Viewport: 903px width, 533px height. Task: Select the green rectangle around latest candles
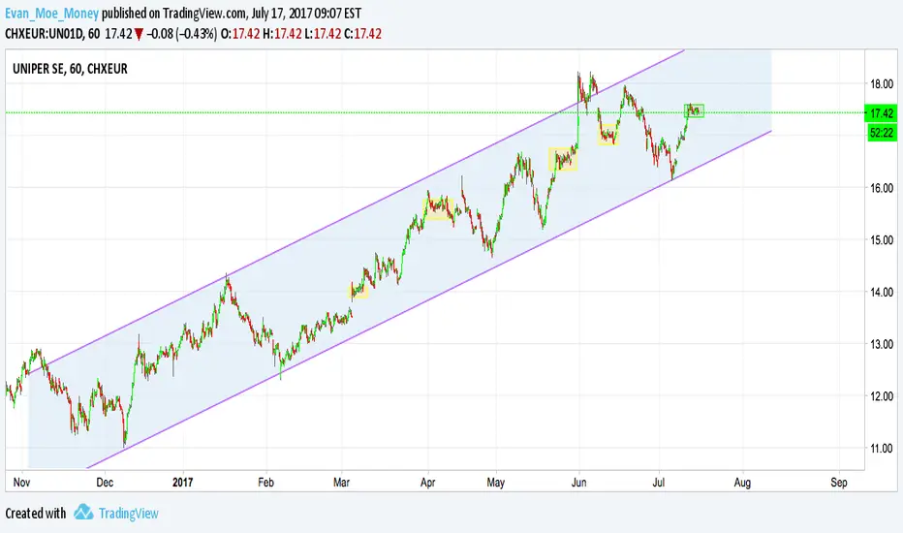(x=694, y=110)
